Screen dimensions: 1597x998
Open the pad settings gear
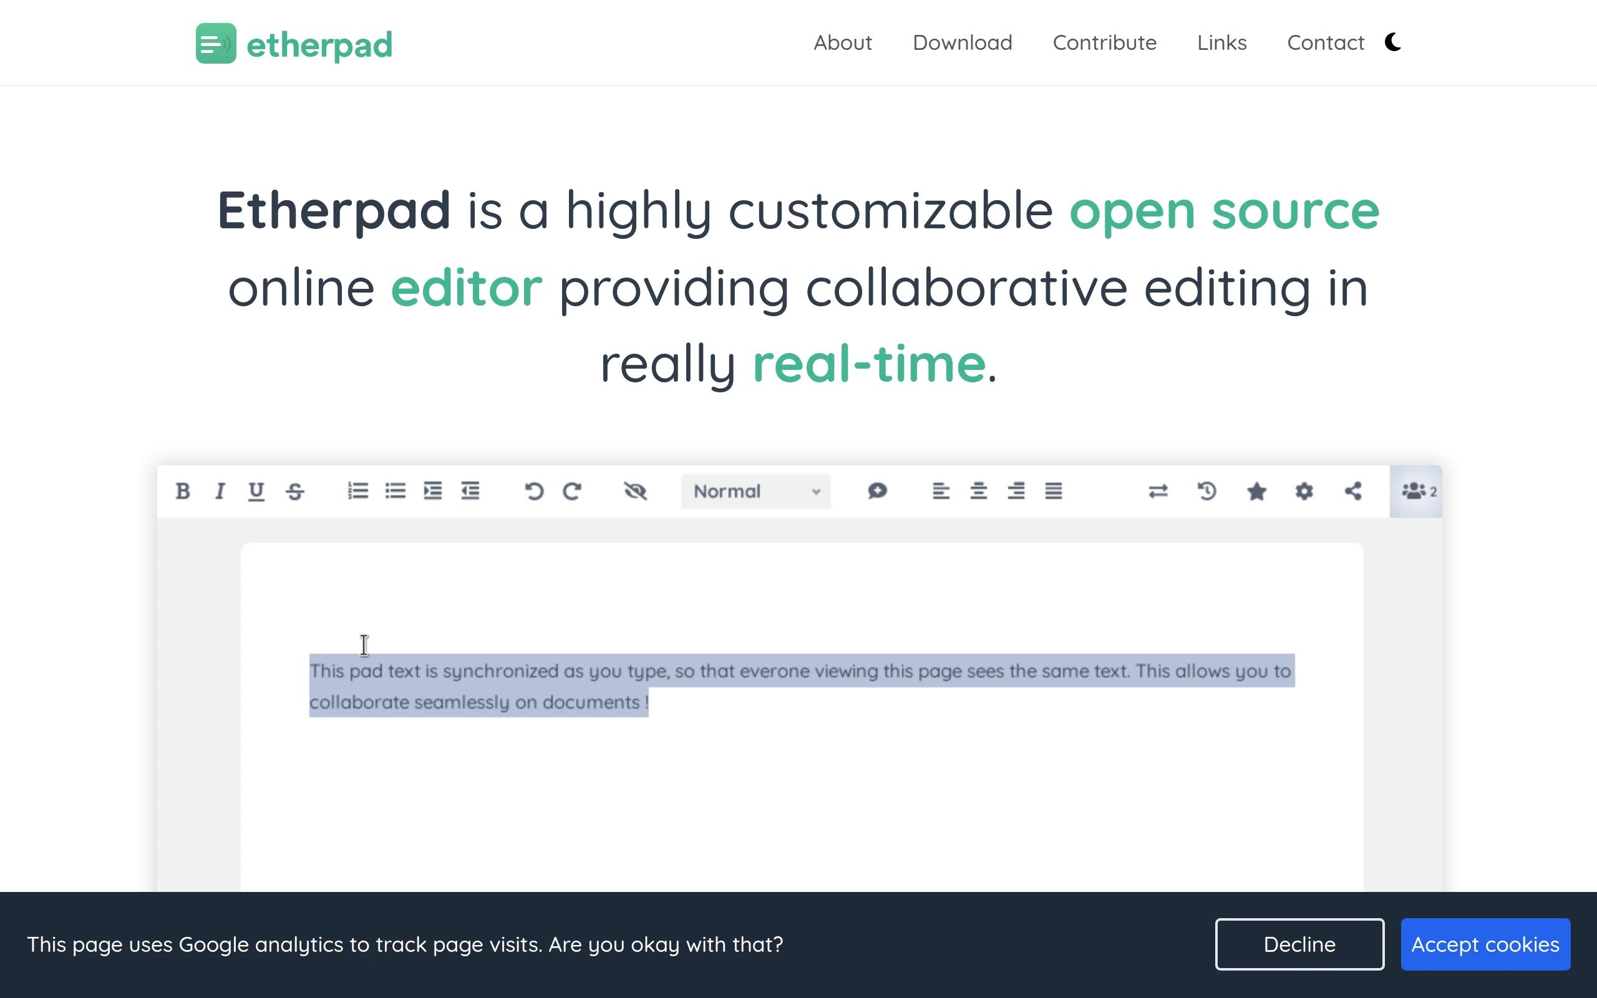[x=1304, y=491]
